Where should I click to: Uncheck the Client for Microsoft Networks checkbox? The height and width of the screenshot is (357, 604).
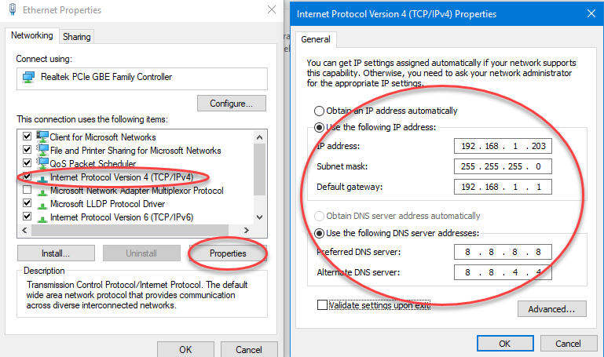27,137
